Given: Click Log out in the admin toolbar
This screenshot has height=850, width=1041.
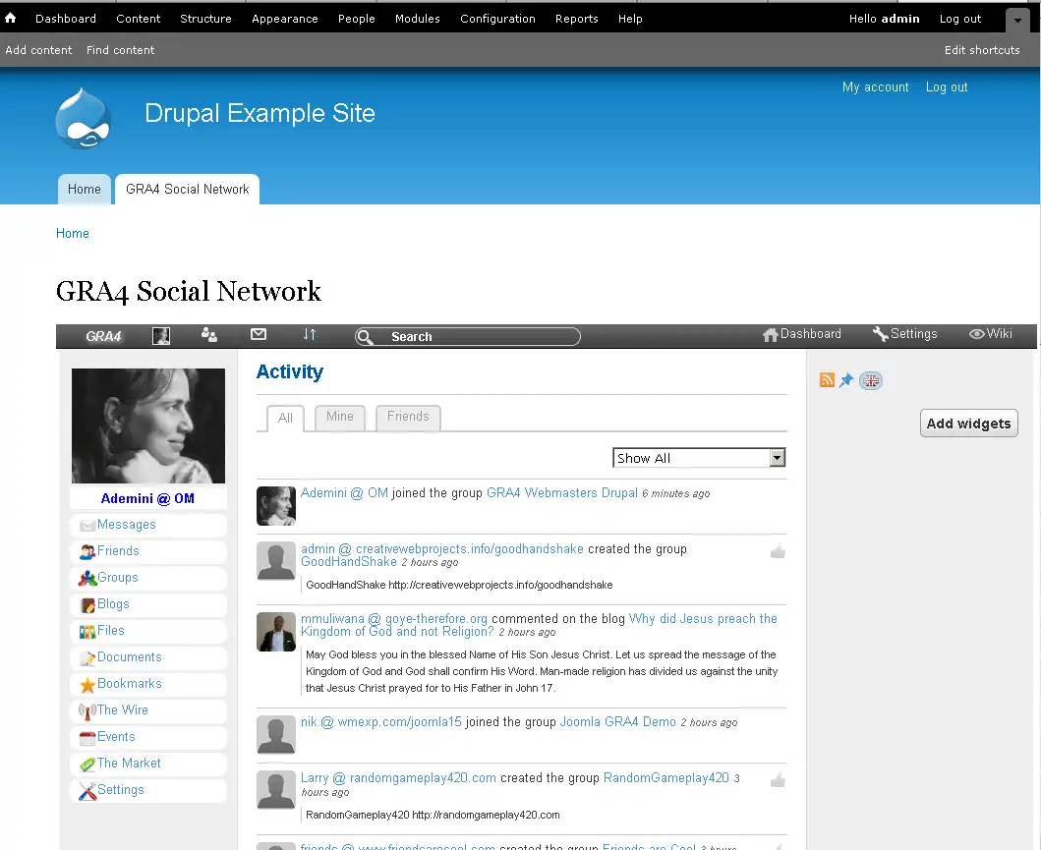Looking at the screenshot, I should coord(960,19).
